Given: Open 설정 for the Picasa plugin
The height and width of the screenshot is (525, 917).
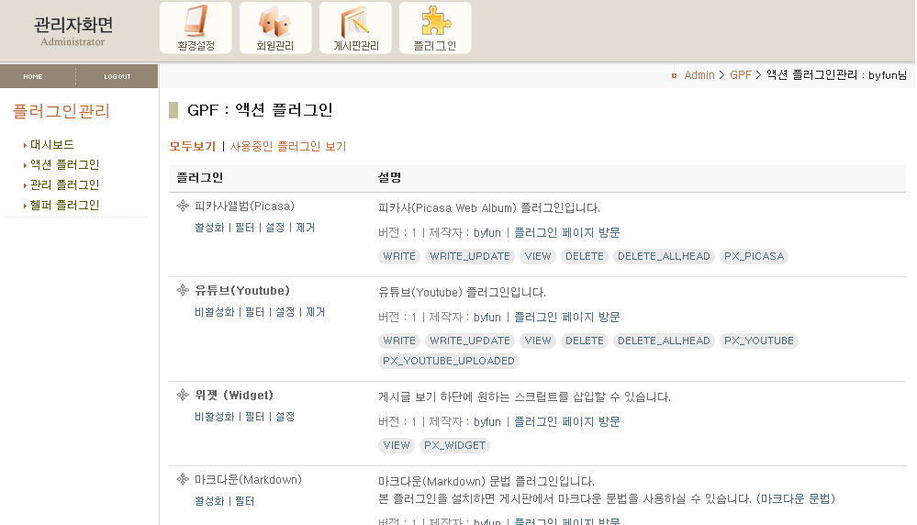Looking at the screenshot, I should [x=274, y=228].
